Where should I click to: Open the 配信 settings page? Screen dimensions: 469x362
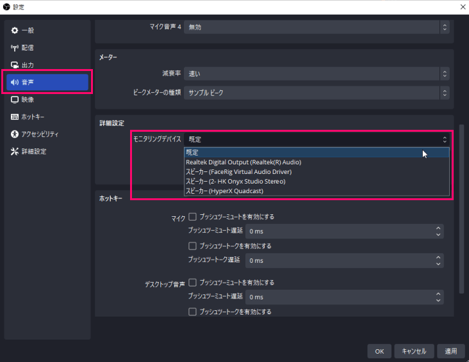[47, 48]
